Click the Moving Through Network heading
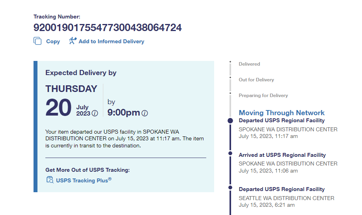 [282, 113]
